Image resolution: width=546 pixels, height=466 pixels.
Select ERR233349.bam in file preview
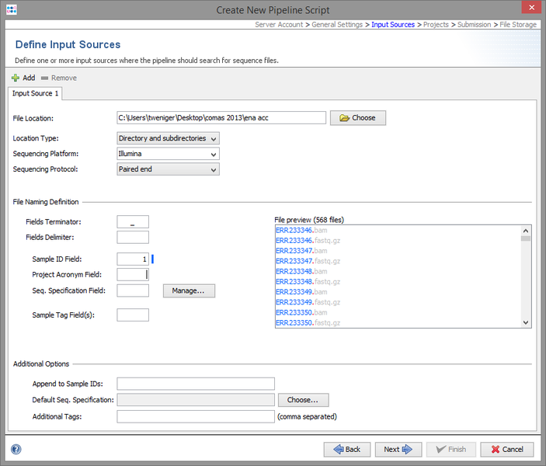click(x=301, y=292)
